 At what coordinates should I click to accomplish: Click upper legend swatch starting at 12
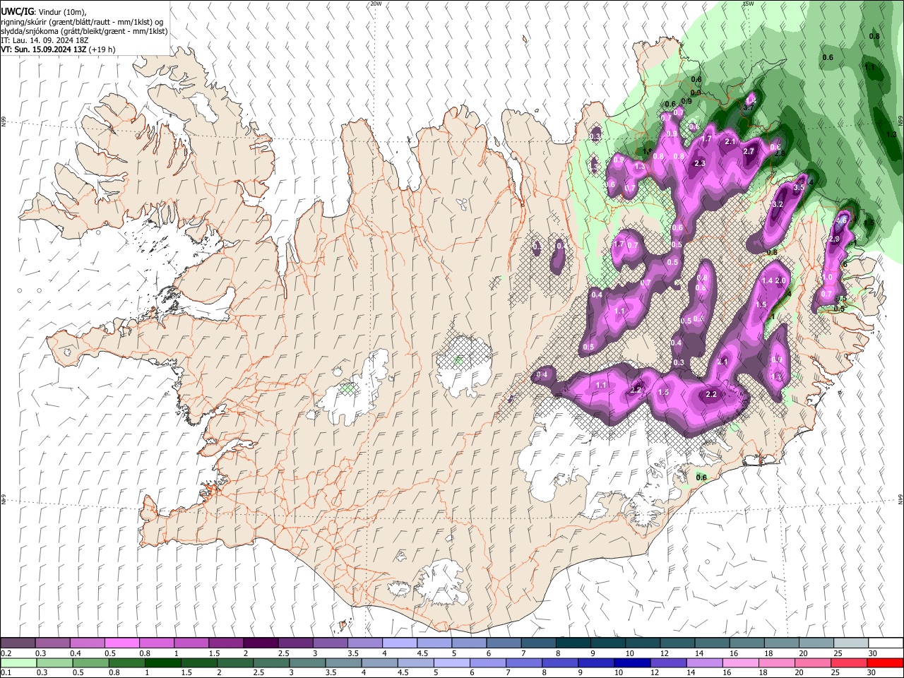677,643
